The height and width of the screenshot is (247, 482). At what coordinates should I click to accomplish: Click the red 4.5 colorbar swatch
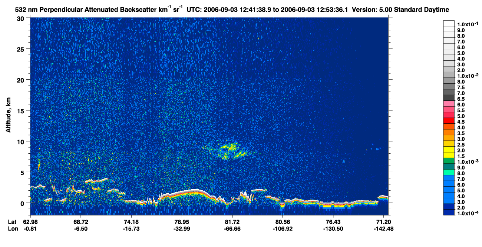(x=449, y=121)
